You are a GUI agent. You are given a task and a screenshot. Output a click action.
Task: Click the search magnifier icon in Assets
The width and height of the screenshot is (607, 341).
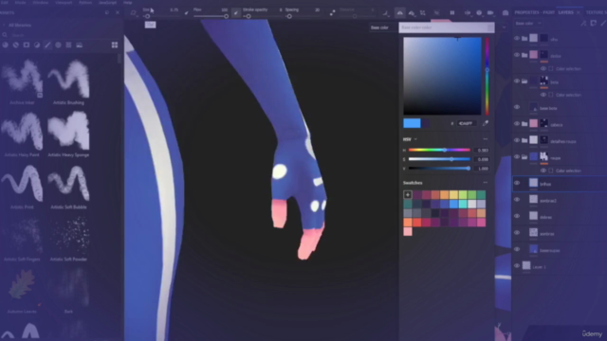pos(5,35)
